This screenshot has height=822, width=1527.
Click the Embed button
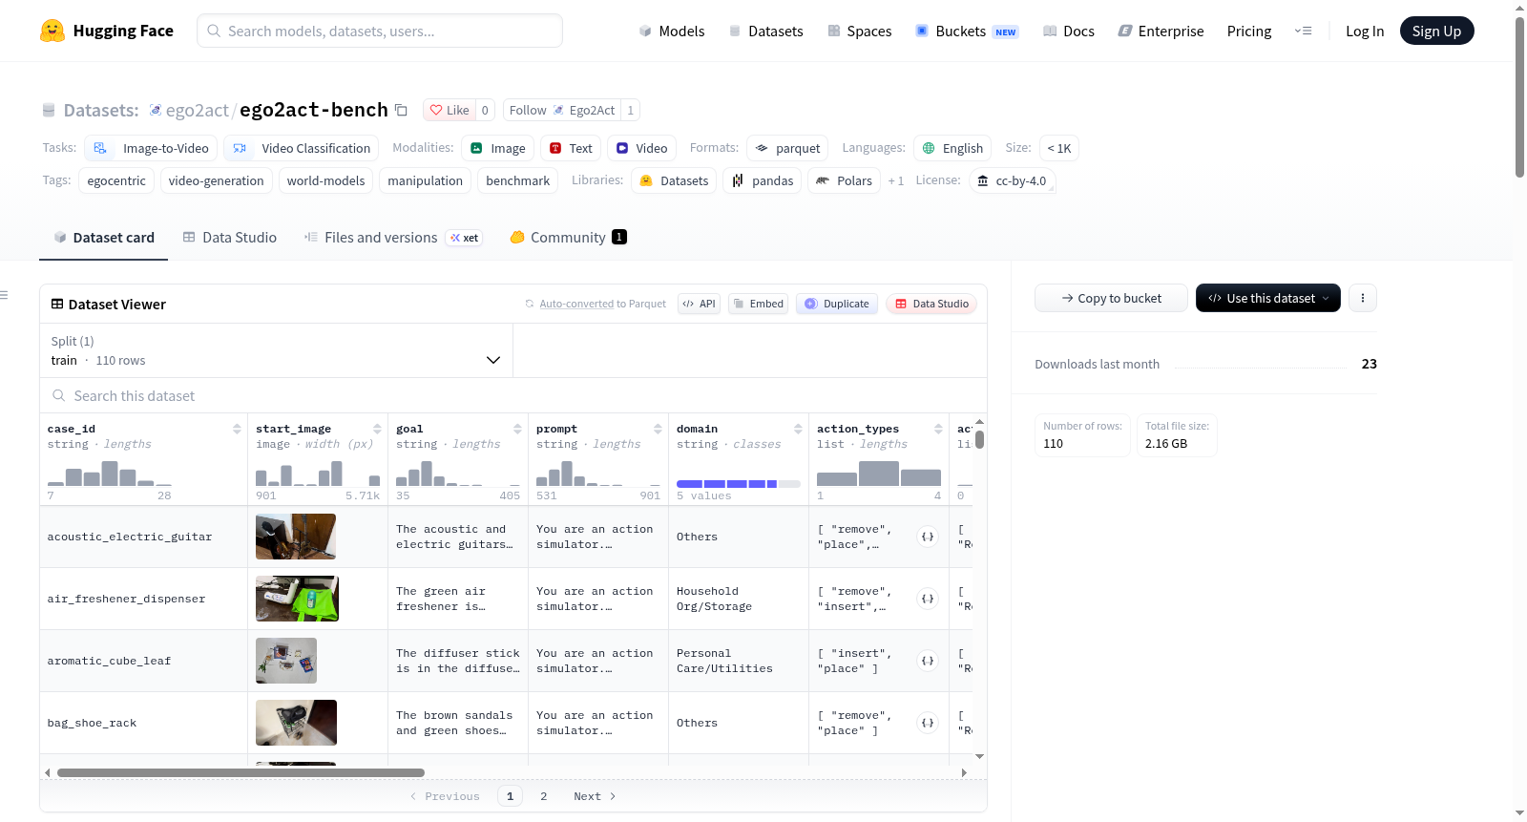point(758,304)
